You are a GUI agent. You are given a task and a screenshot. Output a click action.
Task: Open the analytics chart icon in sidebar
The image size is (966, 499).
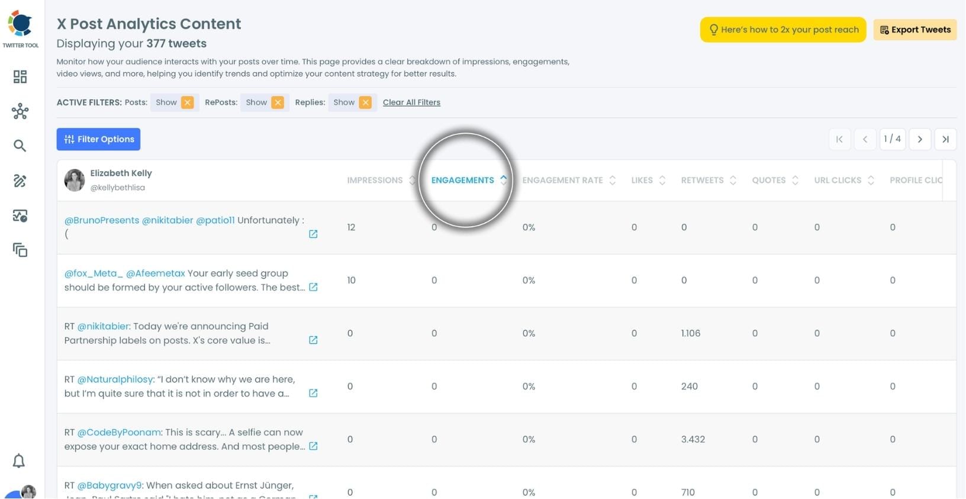tap(20, 215)
